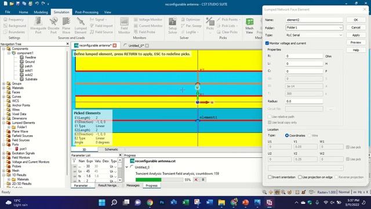Open the Field Monitor tool
Image resolution: width=371 pixels, height=209 pixels.
[x=124, y=26]
